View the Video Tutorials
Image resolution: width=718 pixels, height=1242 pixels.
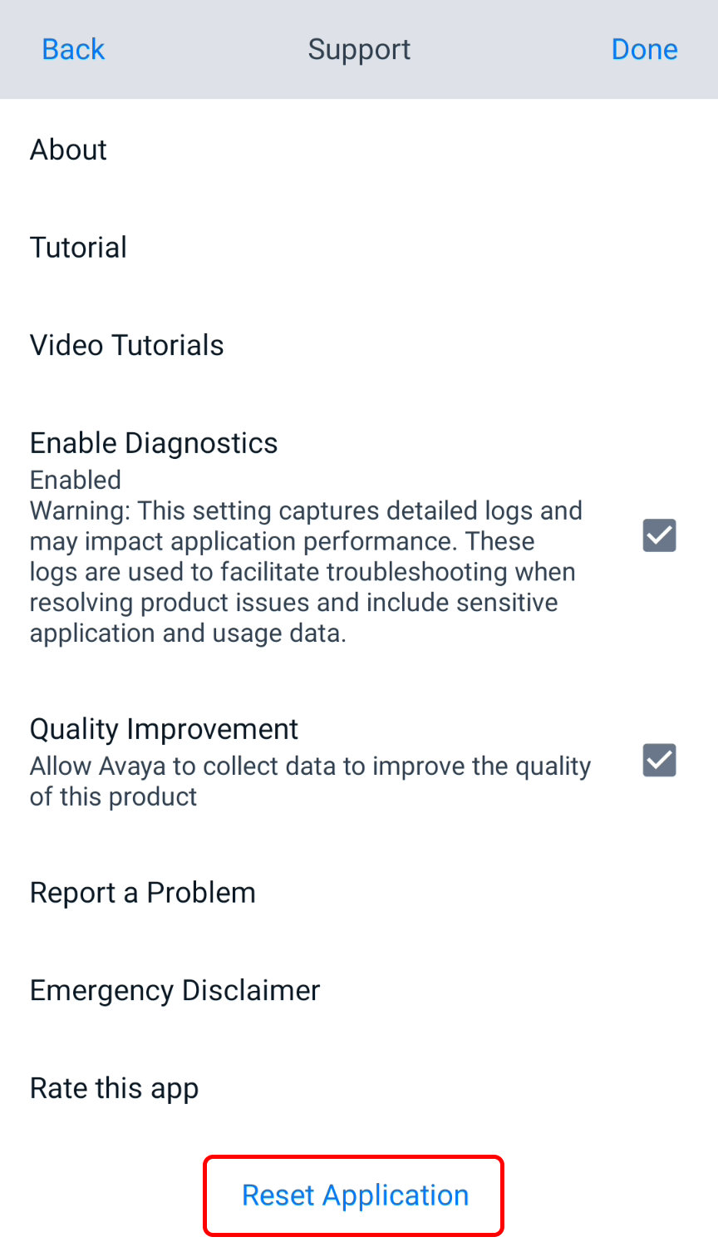click(x=126, y=345)
